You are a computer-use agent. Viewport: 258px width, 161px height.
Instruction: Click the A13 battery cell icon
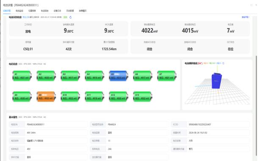pyautogui.click(x=143, y=96)
